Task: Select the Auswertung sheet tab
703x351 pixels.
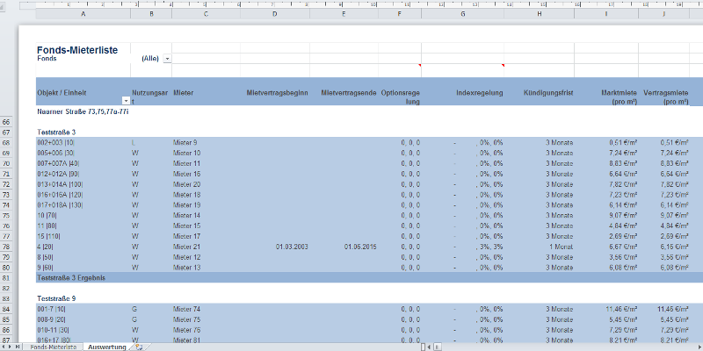Action: click(106, 347)
